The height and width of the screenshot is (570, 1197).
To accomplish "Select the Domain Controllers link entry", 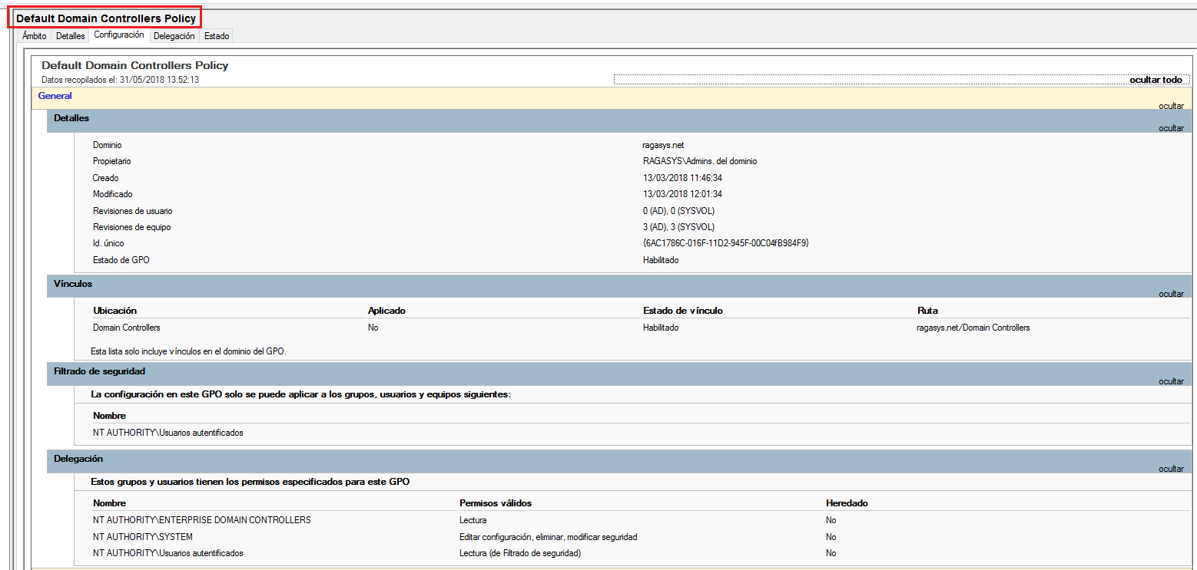I will 126,327.
